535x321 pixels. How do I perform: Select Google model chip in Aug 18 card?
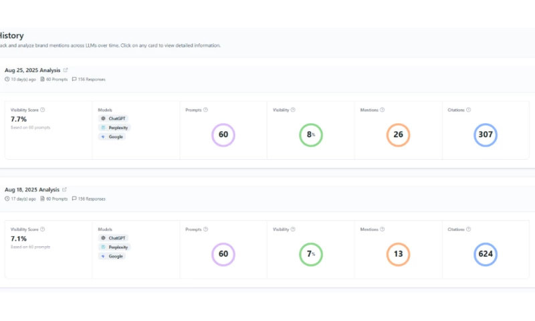pyautogui.click(x=112, y=256)
